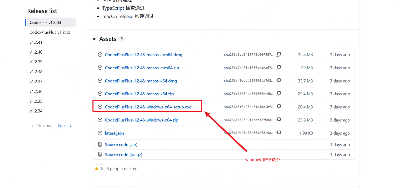Click the 'sha256:40baaa95f296ca7d8…' hash text
Image resolution: width=418 pixels, height=190 pixels.
(x=248, y=81)
